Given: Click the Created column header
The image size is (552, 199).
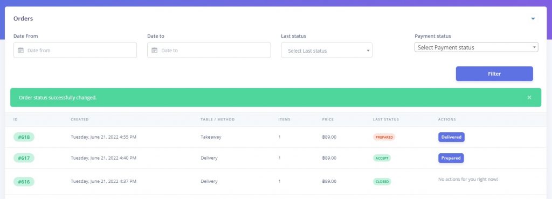Looking at the screenshot, I should (x=80, y=120).
